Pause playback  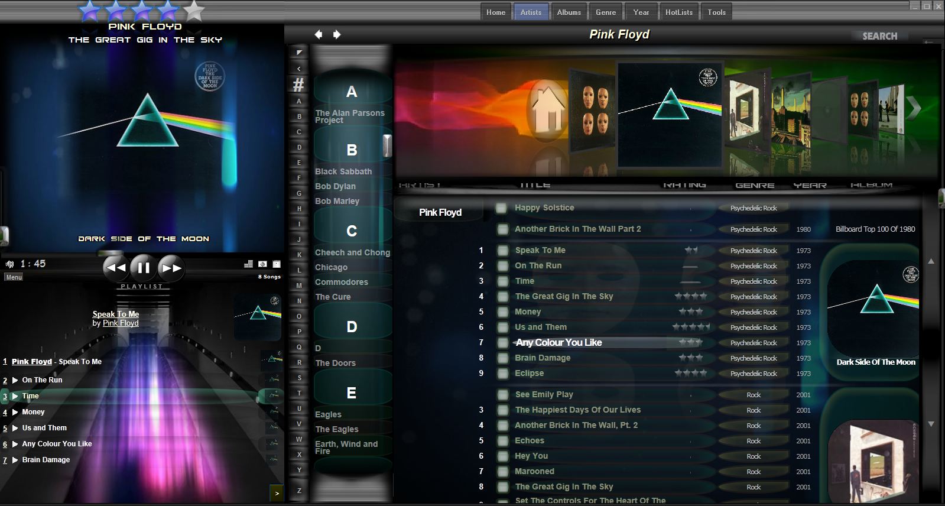pyautogui.click(x=143, y=268)
